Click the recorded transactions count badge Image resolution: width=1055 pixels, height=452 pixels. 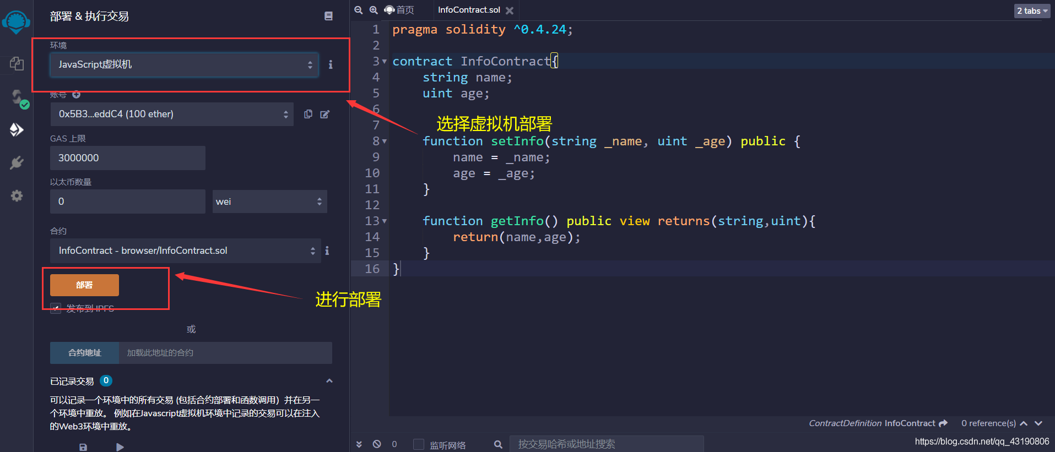(x=106, y=380)
